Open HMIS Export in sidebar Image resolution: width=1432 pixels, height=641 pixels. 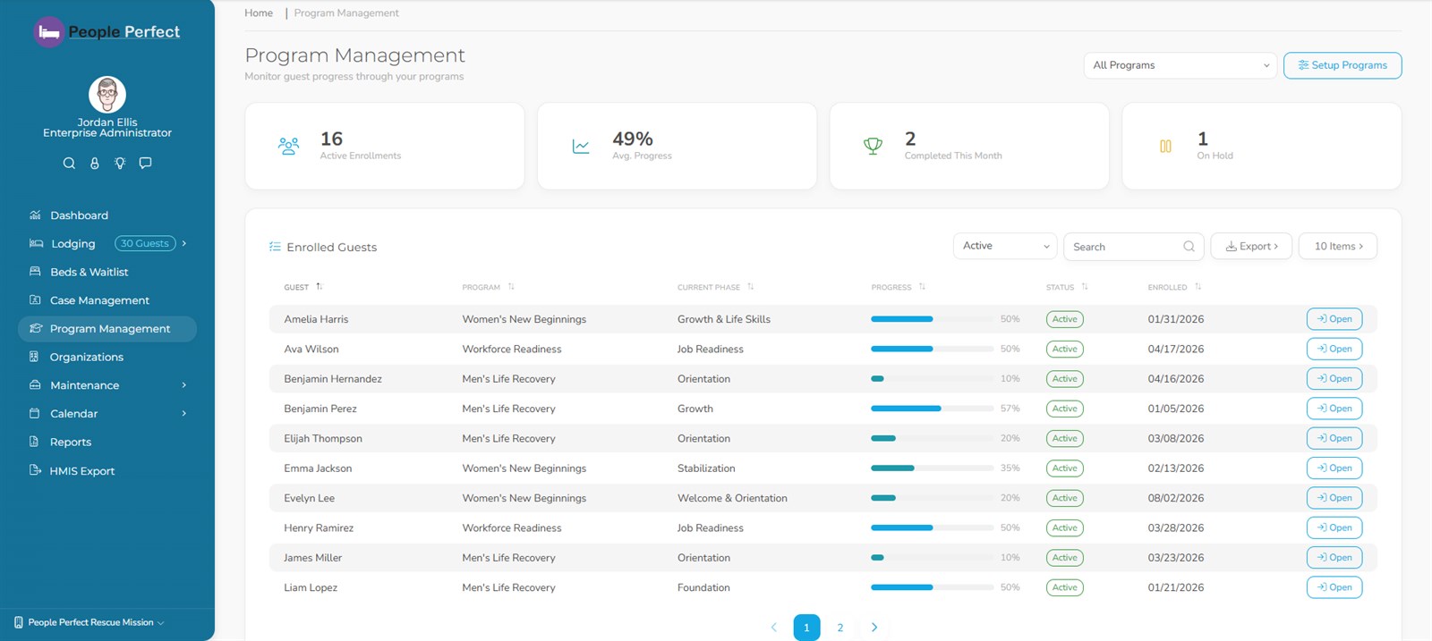81,471
